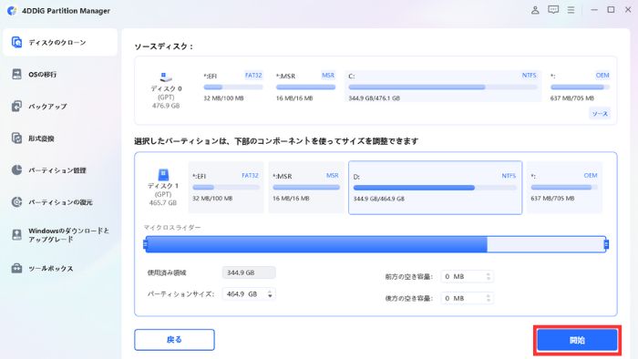638x359 pixels.
Task: Click the 4DDiG app logo
Action: point(12,11)
